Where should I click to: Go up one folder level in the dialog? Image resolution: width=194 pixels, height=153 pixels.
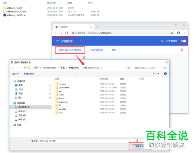pyautogui.click(x=25, y=68)
